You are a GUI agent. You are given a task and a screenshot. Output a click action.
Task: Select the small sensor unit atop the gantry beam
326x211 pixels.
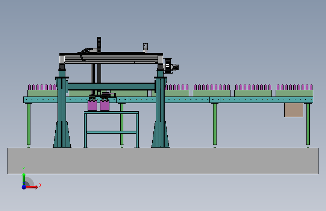pyautogui.click(x=146, y=47)
